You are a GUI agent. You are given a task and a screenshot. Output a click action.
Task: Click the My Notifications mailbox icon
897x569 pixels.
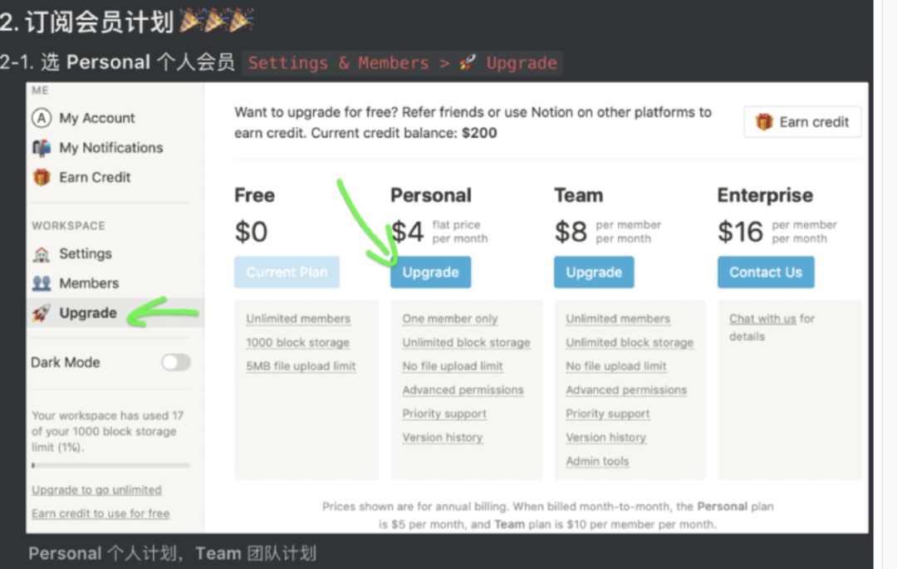coord(42,148)
